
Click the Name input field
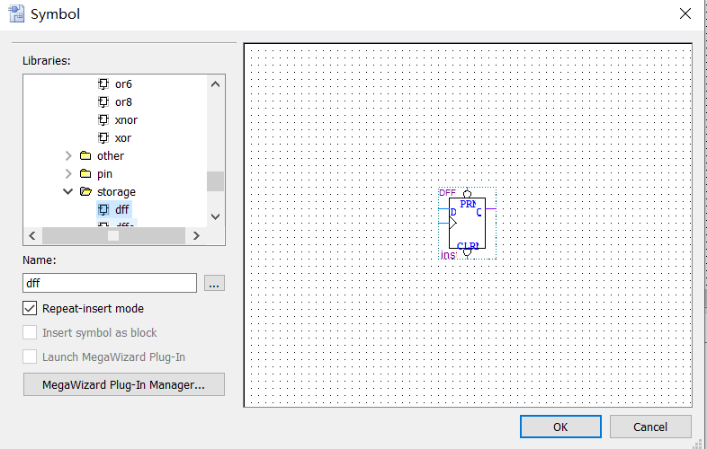[110, 283]
